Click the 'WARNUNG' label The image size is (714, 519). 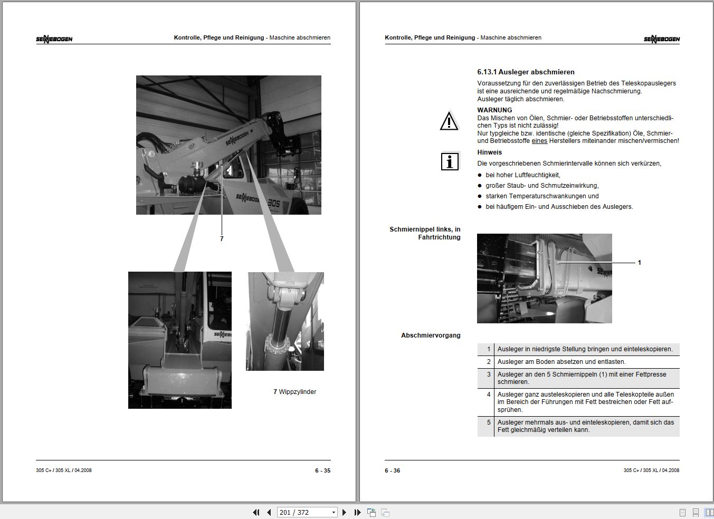point(494,110)
